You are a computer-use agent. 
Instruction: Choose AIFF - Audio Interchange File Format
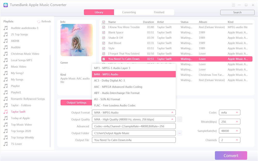pyautogui.click(x=134, y=93)
